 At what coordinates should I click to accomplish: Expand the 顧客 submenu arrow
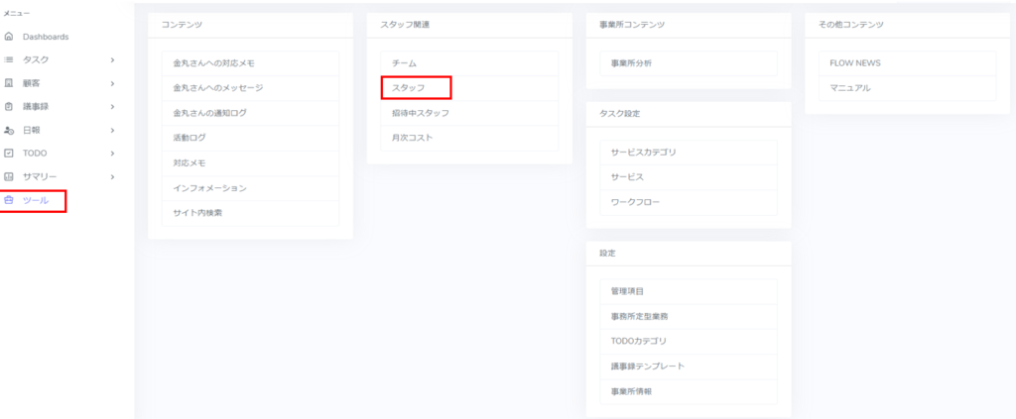112,83
